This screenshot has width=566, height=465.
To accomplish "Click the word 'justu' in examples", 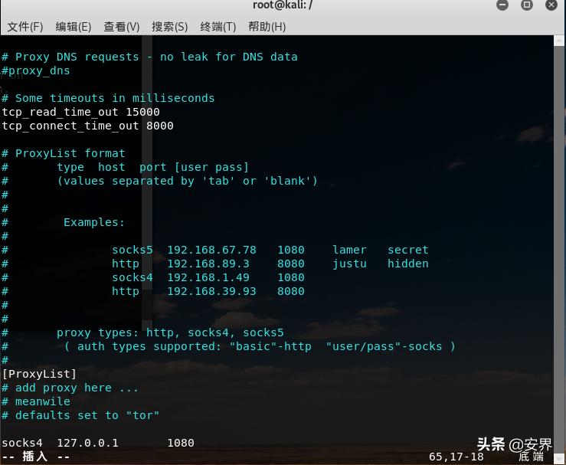I will click(x=349, y=264).
